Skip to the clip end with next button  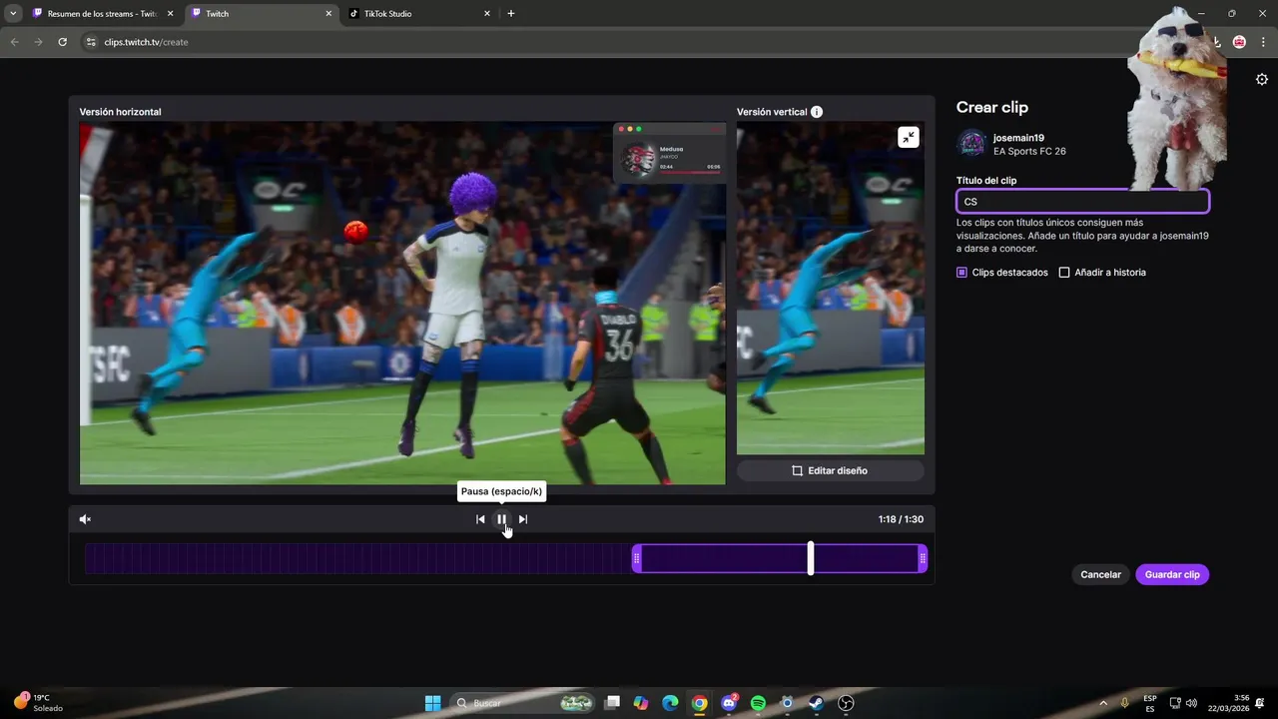coord(523,519)
